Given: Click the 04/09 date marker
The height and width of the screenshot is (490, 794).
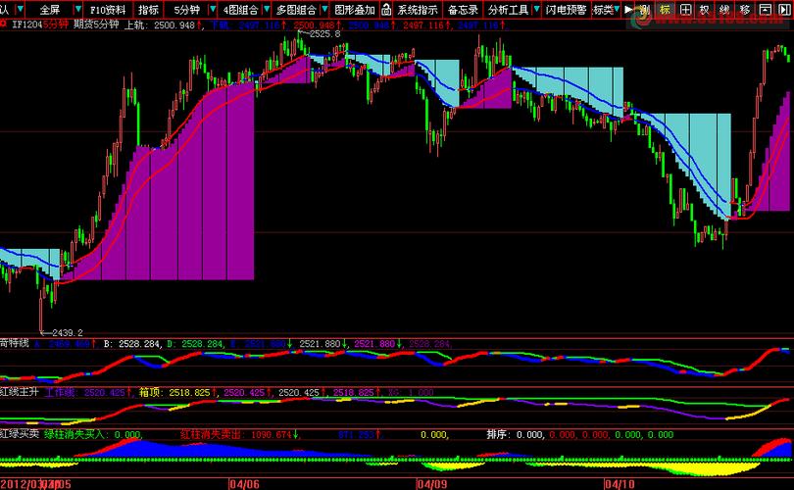Looking at the screenshot, I should pos(432,484).
